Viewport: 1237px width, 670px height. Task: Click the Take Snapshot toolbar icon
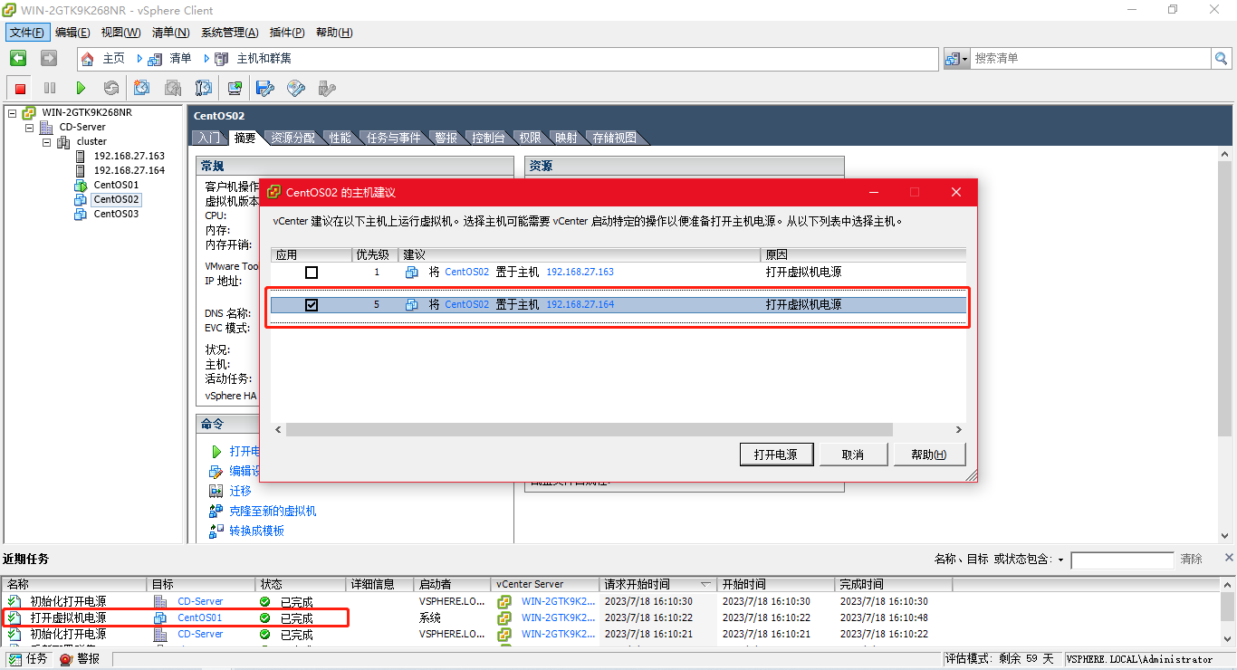point(142,88)
